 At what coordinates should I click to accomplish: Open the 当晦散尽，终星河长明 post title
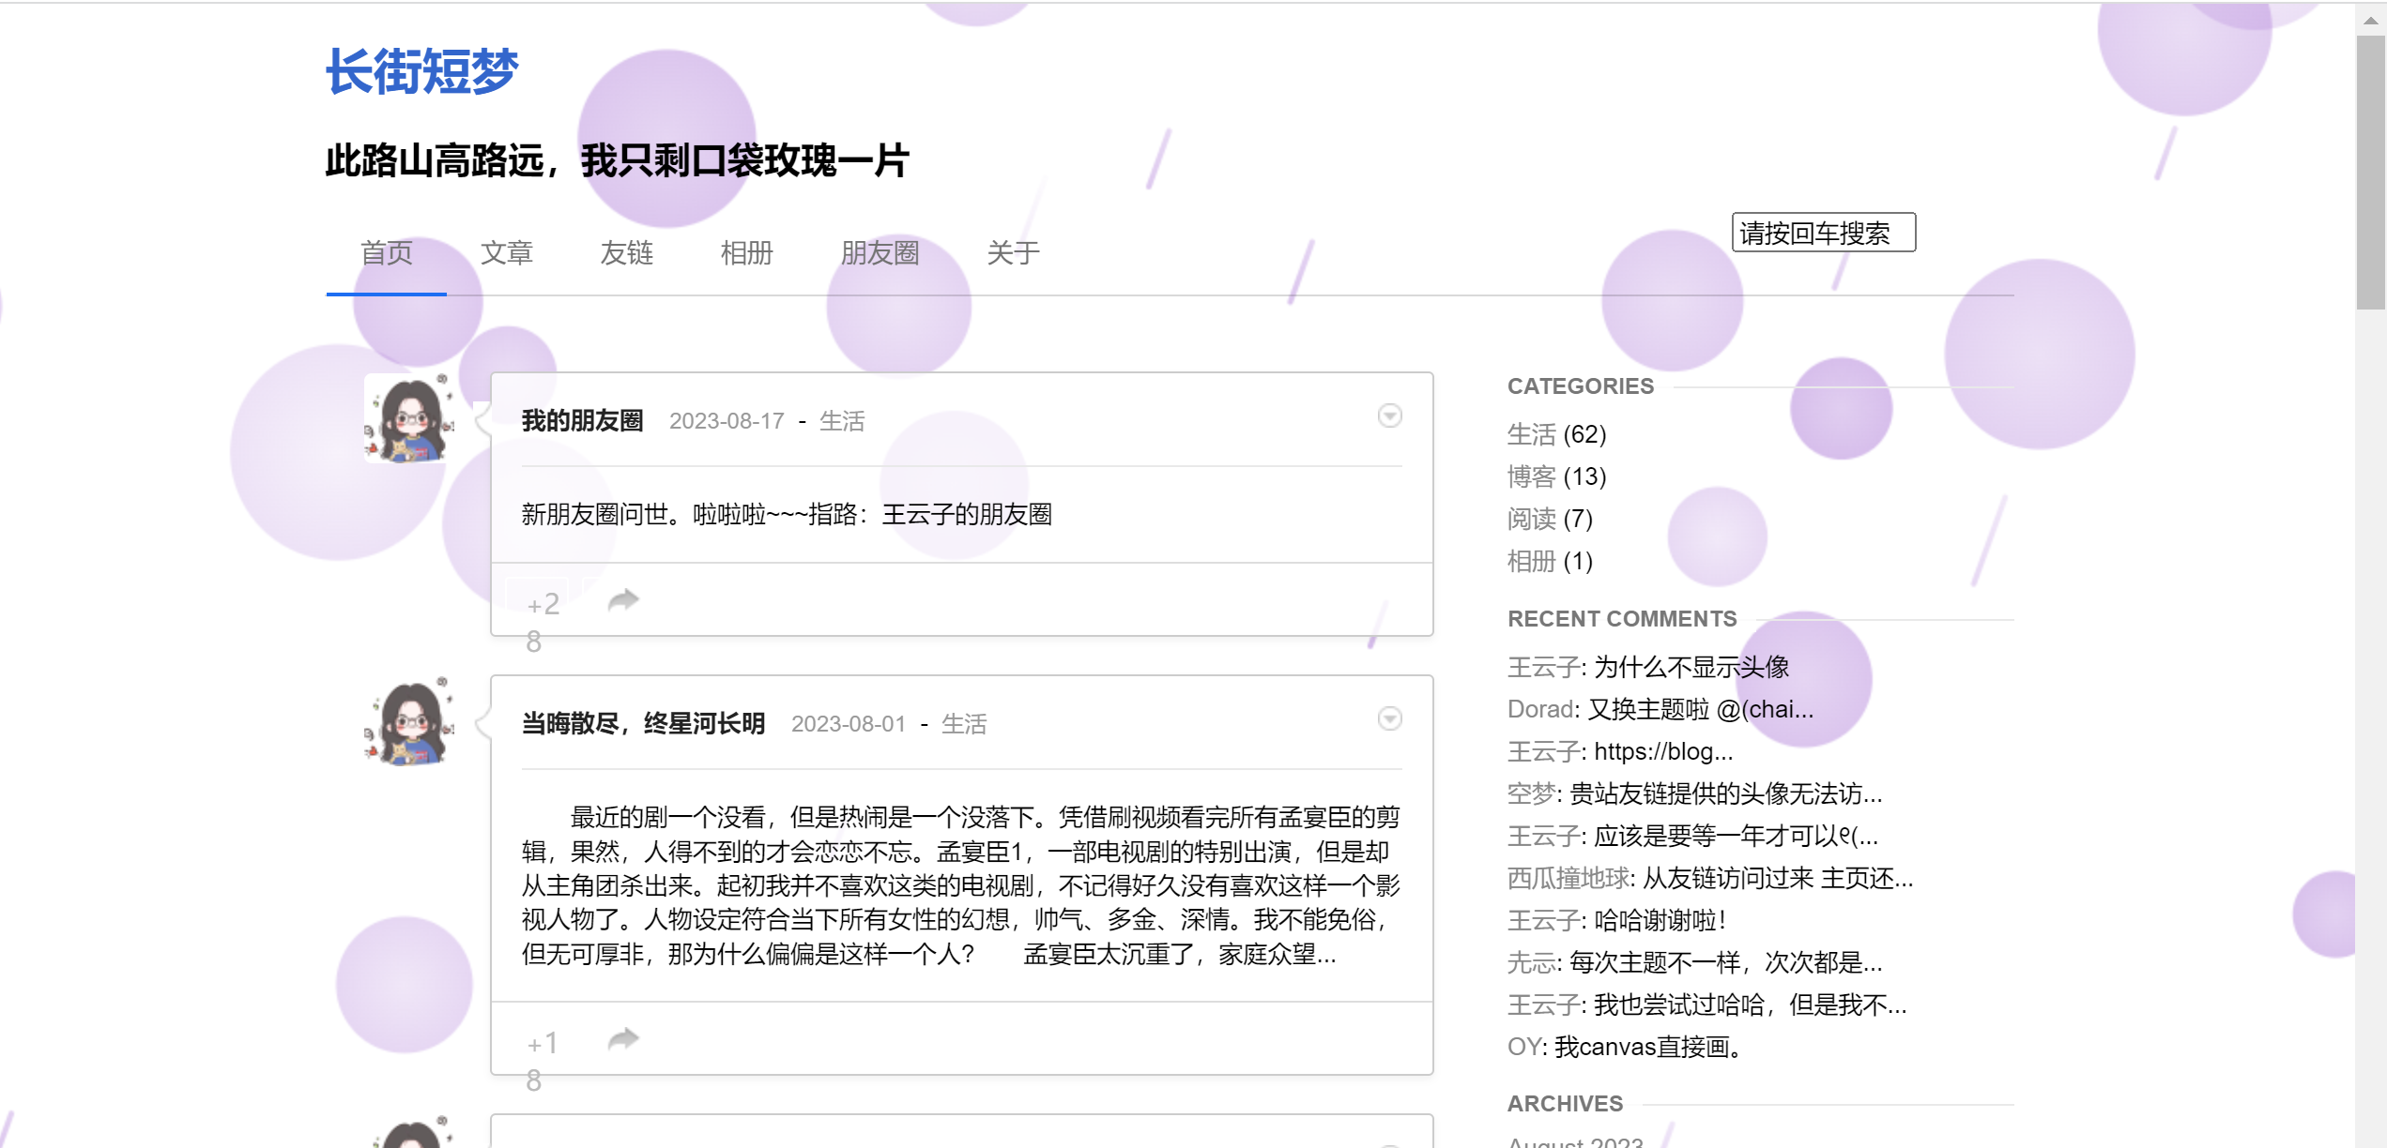644,724
